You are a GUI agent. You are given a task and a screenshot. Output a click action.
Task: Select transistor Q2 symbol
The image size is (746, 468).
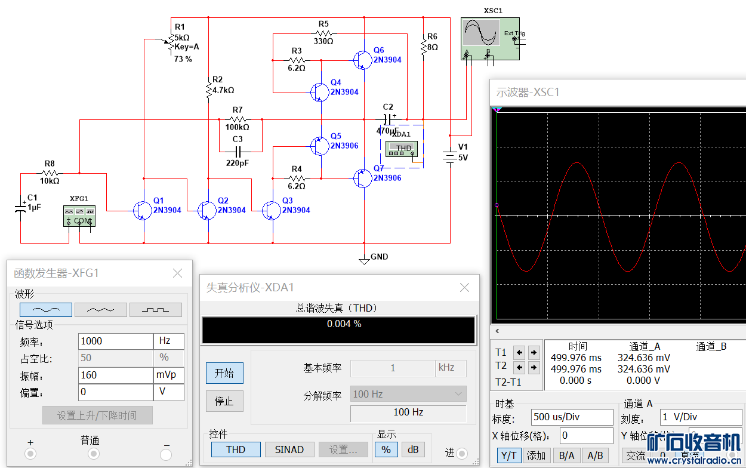[206, 210]
